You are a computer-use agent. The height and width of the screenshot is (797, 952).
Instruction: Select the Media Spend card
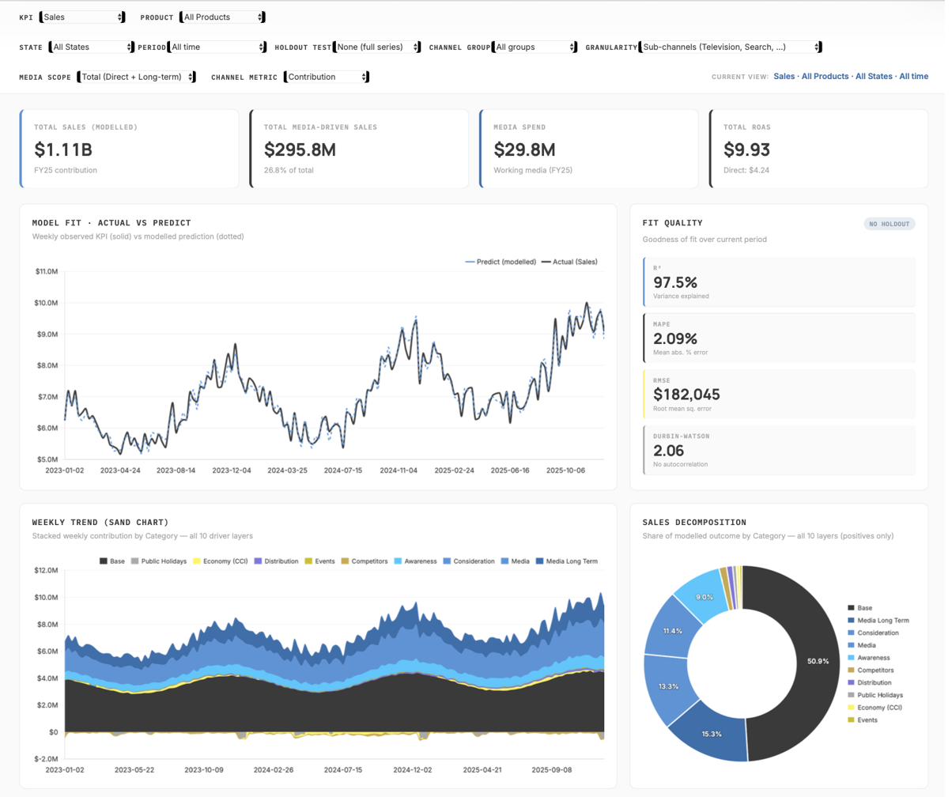coord(588,149)
